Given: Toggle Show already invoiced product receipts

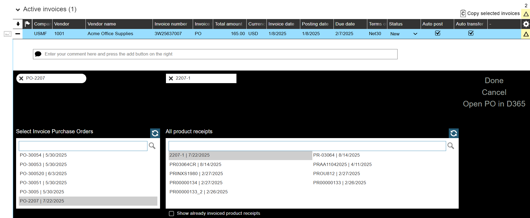Looking at the screenshot, I should (x=172, y=213).
